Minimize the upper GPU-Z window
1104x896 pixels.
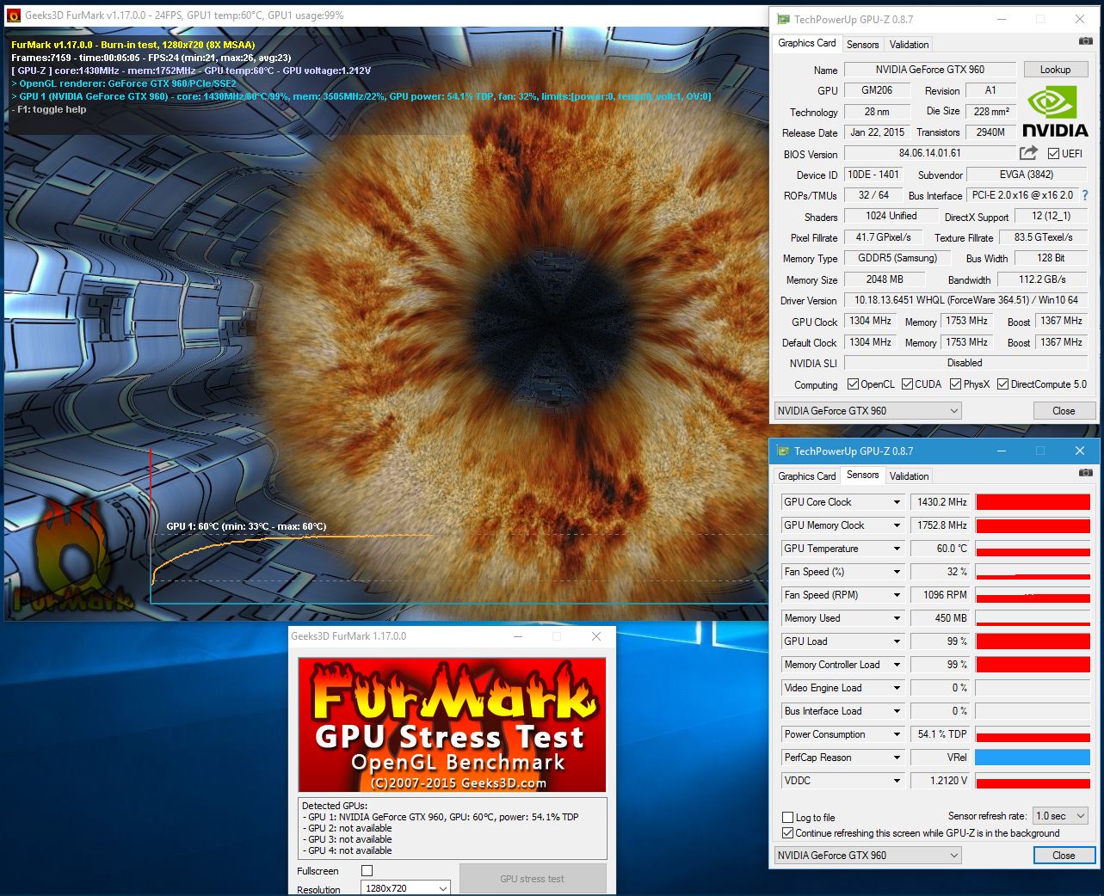1002,19
